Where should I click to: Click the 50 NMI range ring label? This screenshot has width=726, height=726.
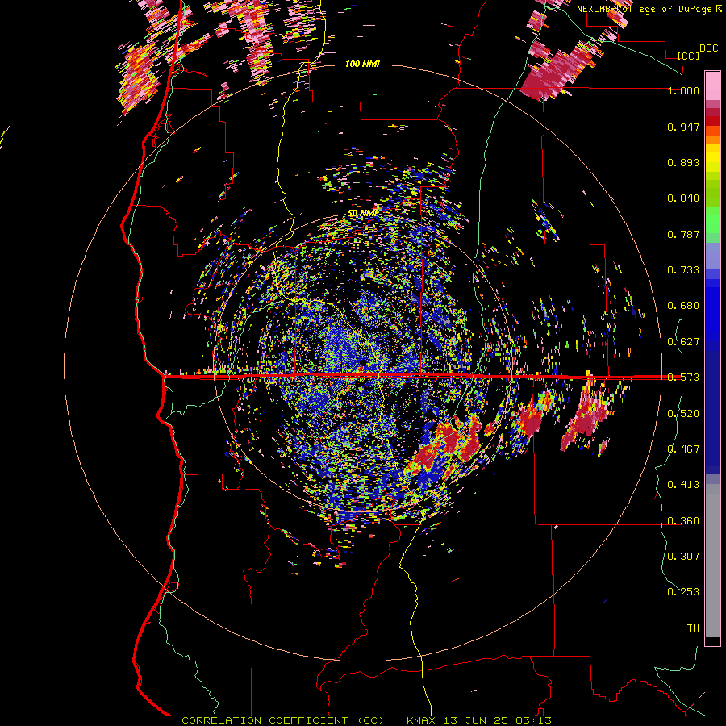click(x=363, y=213)
